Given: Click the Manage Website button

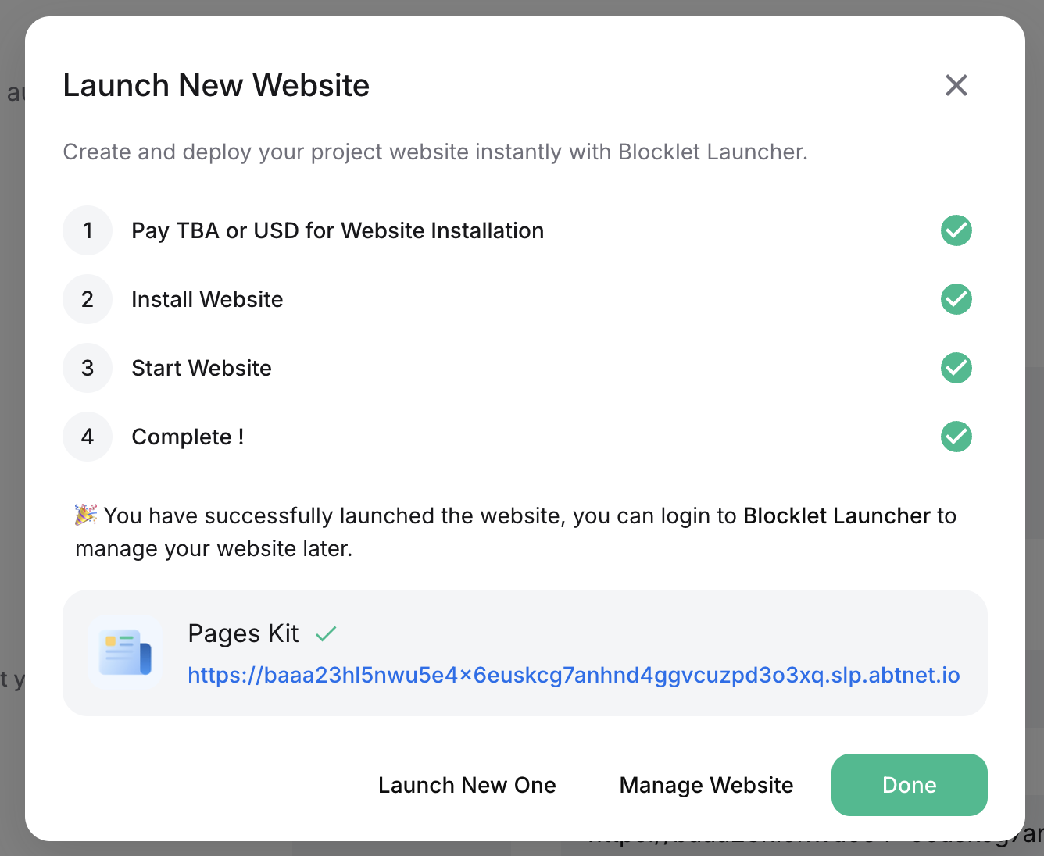Looking at the screenshot, I should (706, 785).
